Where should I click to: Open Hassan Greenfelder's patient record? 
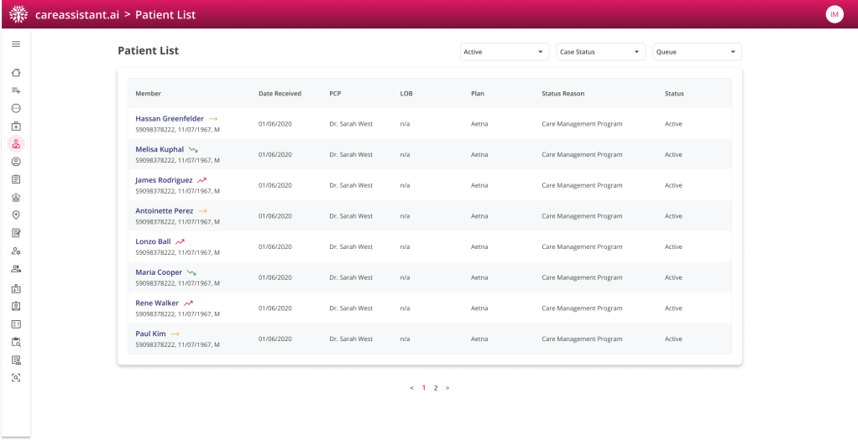[169, 119]
